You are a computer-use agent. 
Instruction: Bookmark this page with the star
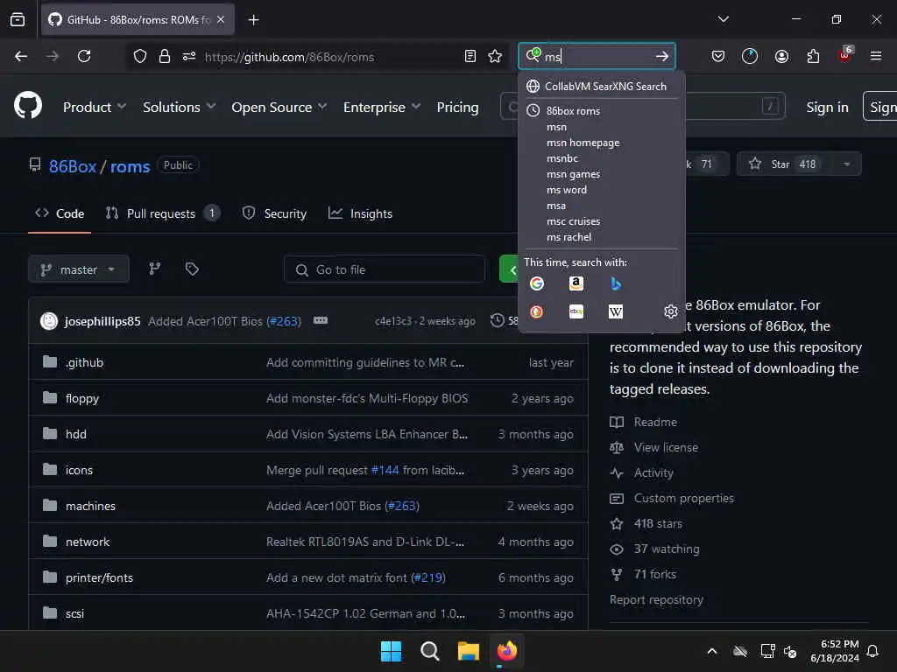[x=495, y=56]
